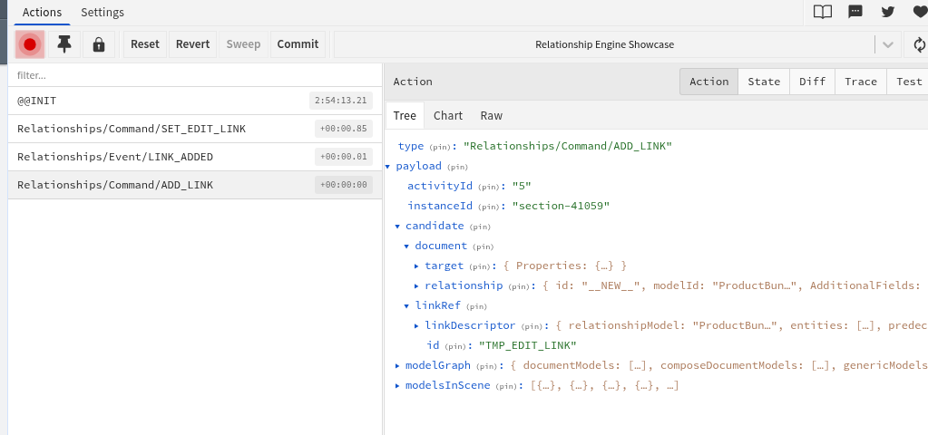Click the heart support icon
This screenshot has width=928, height=435.
921,12
